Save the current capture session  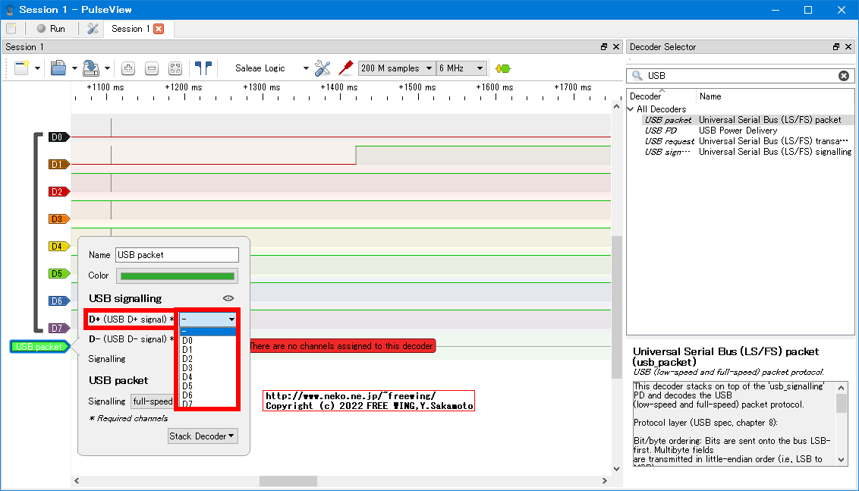tap(90, 68)
